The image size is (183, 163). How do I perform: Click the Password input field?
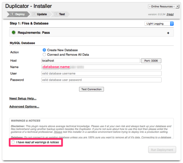click(101, 80)
